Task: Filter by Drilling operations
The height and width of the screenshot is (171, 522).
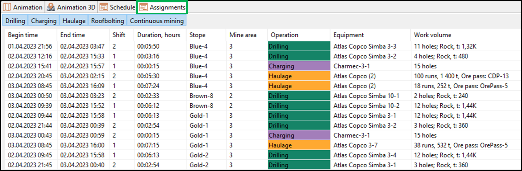Action: [x=15, y=21]
